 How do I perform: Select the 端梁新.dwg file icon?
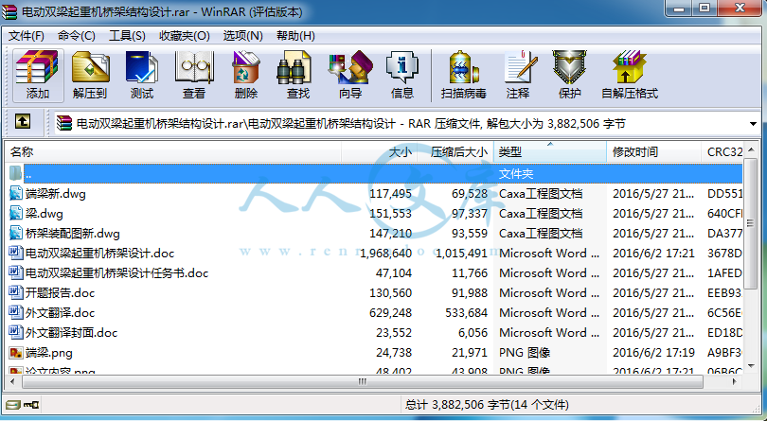click(x=16, y=194)
